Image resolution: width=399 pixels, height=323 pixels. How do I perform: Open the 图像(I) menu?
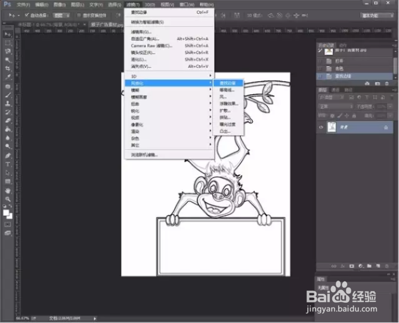click(60, 5)
